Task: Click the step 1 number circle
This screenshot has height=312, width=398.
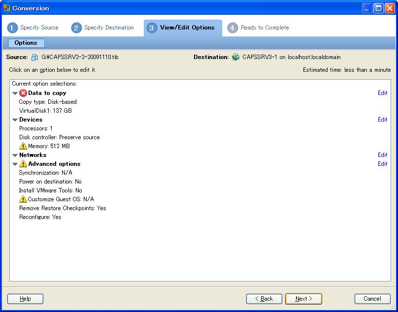Action: coord(12,28)
